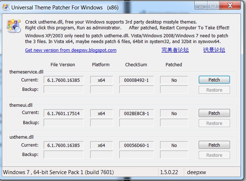
Task: Open the deepxw.blogspot.com new version link
Action: pyautogui.click(x=71, y=50)
